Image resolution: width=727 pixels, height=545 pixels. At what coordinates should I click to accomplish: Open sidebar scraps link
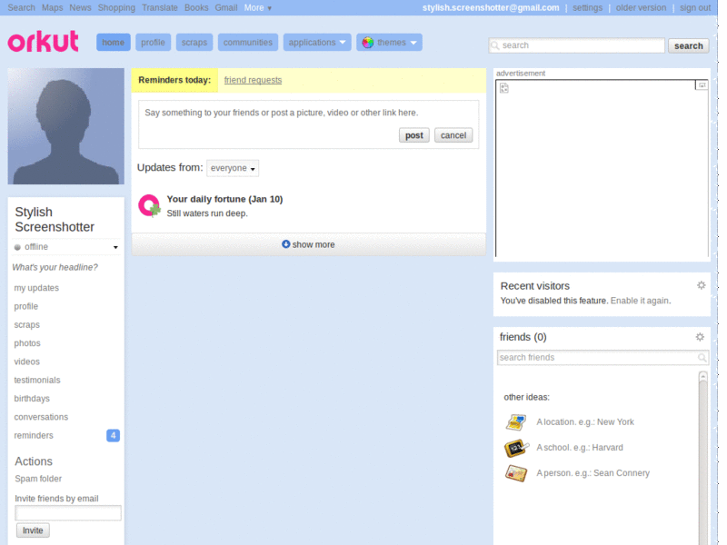coord(27,325)
